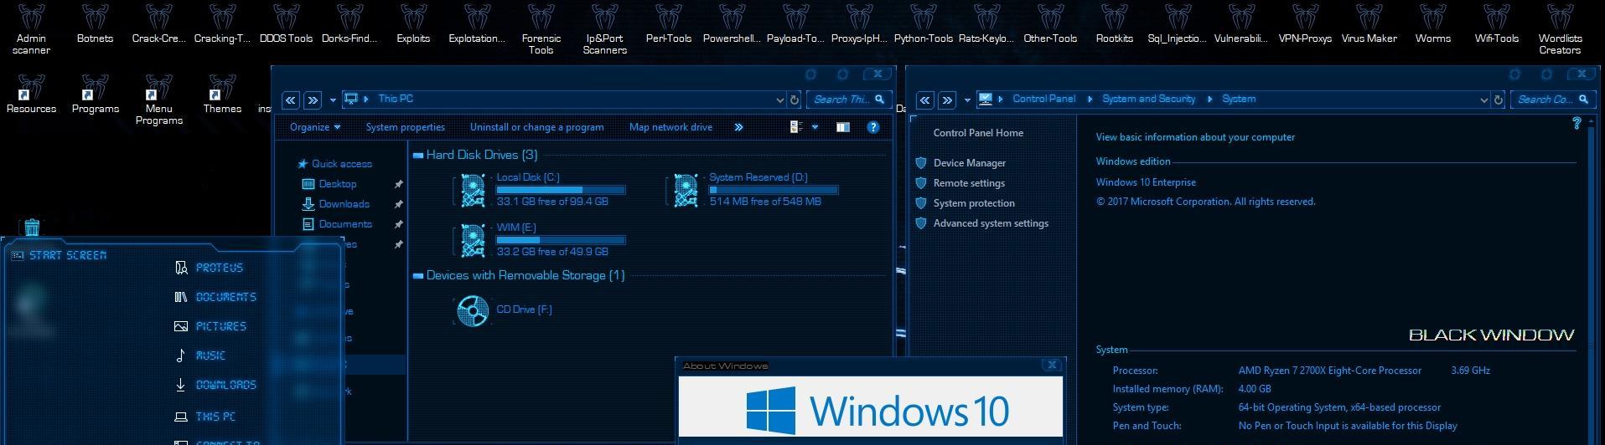Open the Admin scanner desktop folder
This screenshot has height=445, width=1605.
pyautogui.click(x=31, y=29)
